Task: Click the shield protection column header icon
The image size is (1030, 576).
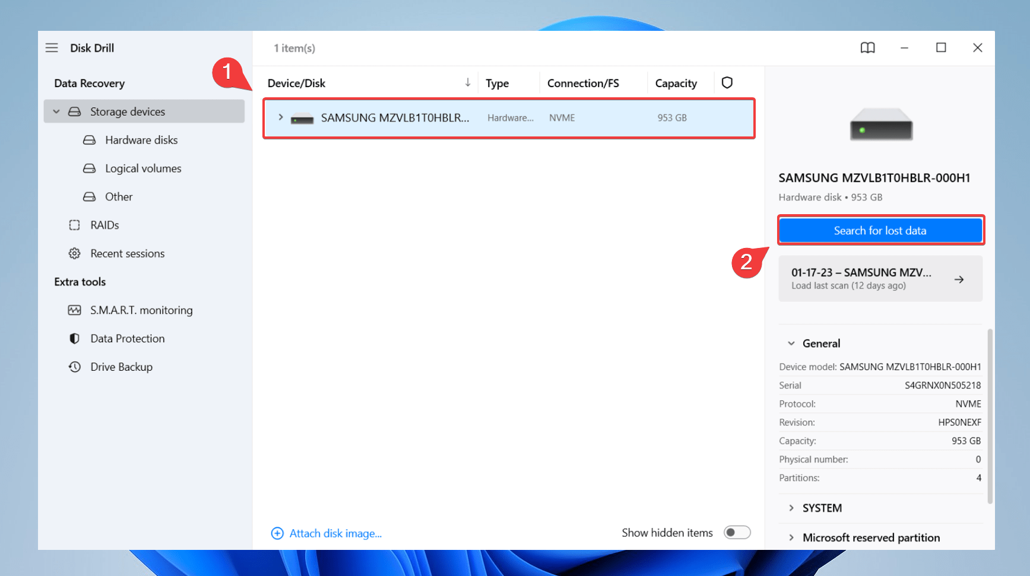Action: click(727, 82)
